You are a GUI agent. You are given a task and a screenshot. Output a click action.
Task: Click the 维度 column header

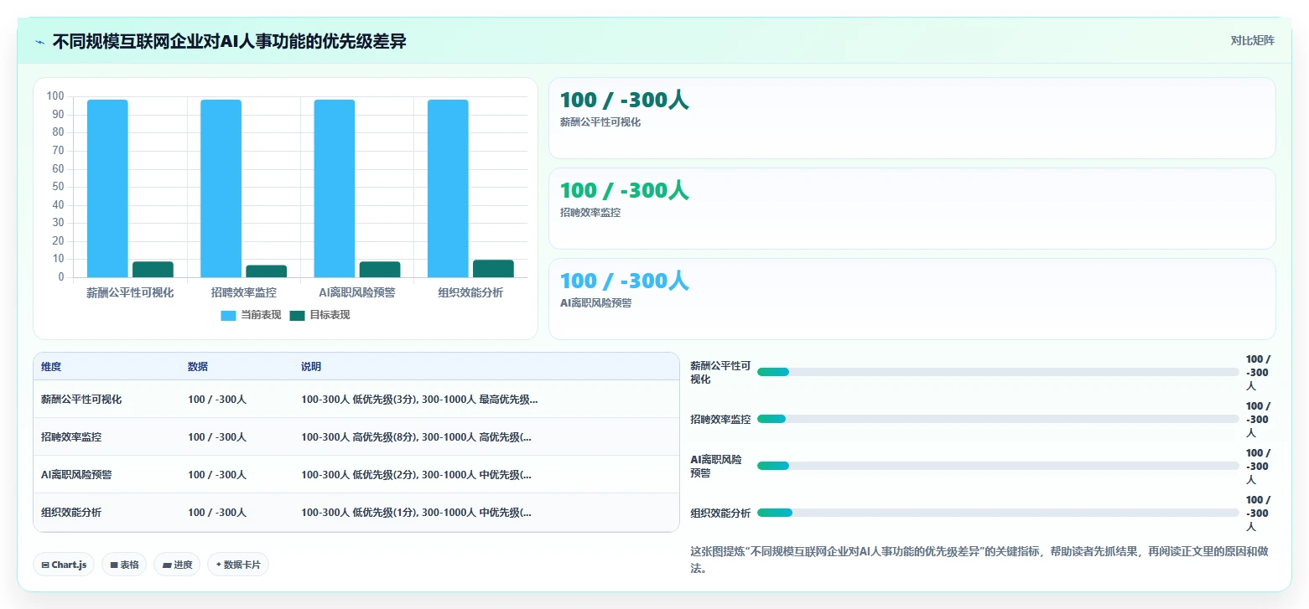[x=51, y=367]
